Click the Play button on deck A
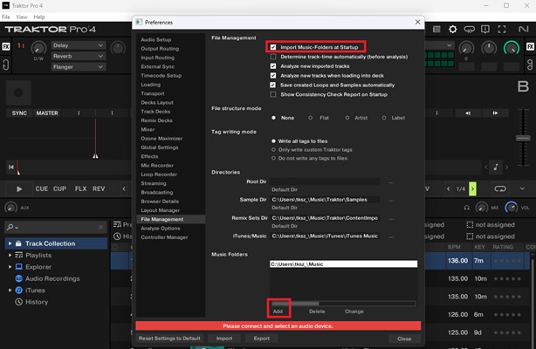 19,188
